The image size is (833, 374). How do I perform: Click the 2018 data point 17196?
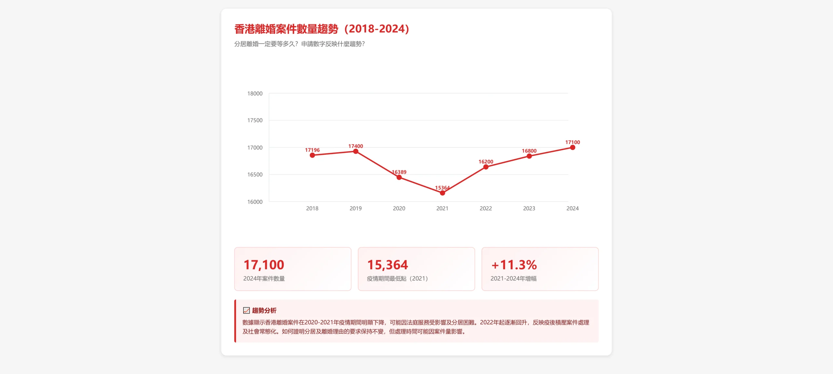312,155
